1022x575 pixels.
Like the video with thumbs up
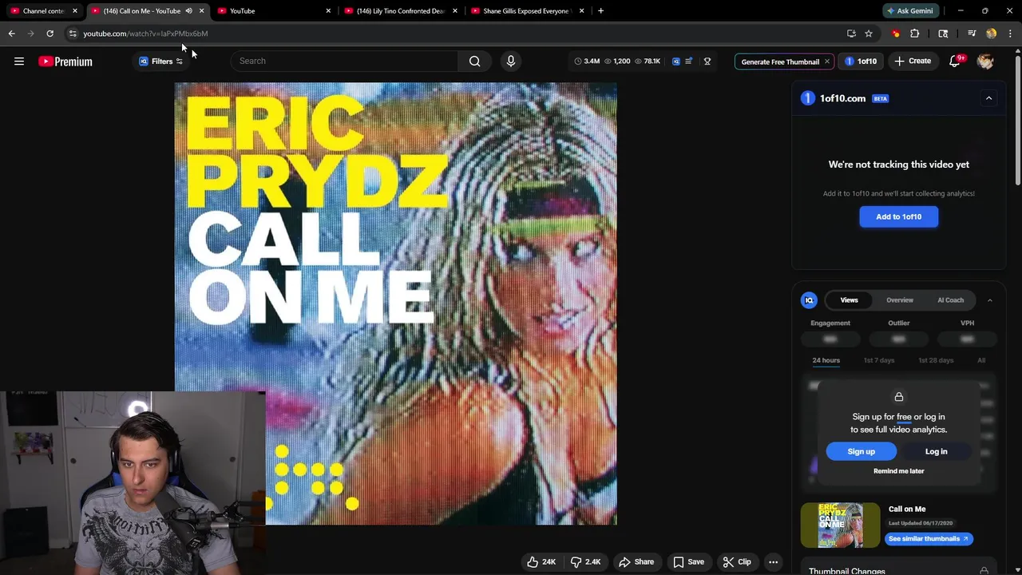(x=541, y=562)
